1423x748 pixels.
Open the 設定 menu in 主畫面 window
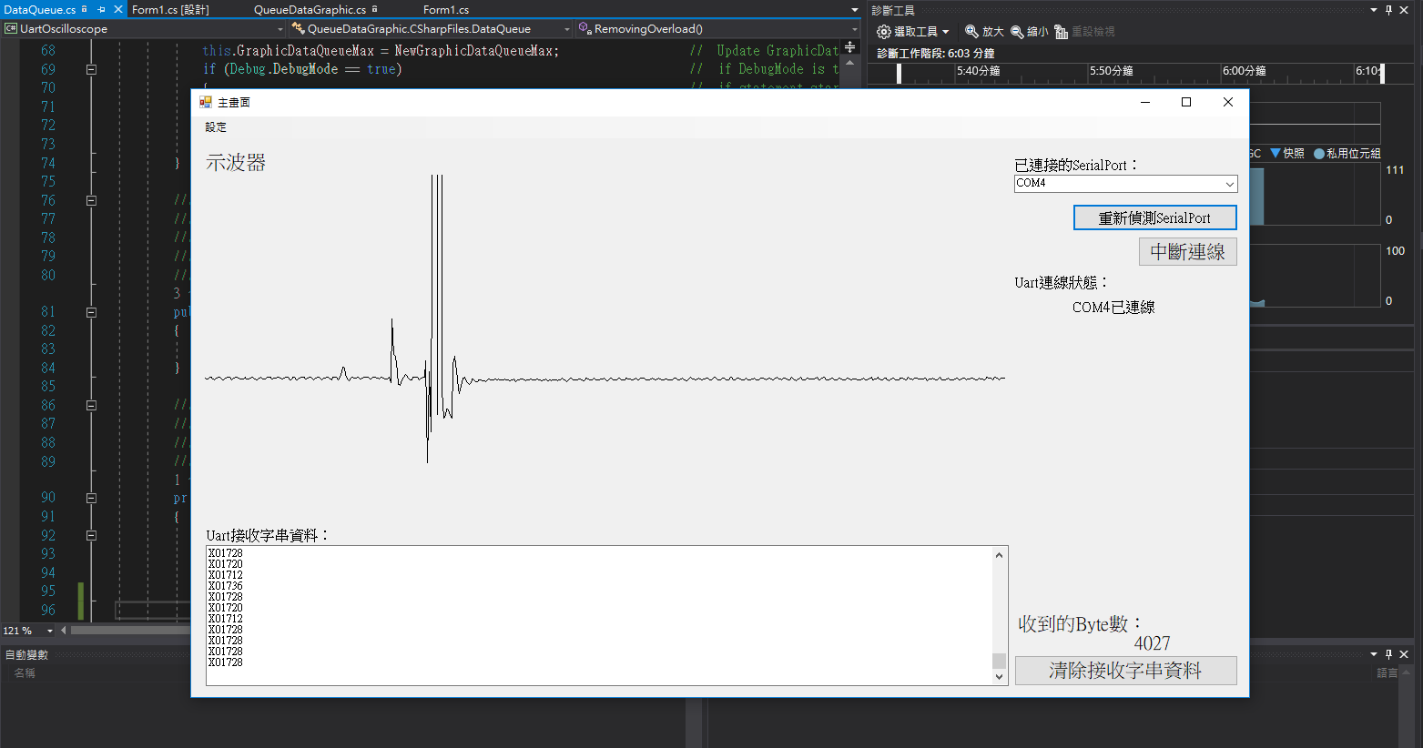click(x=216, y=127)
